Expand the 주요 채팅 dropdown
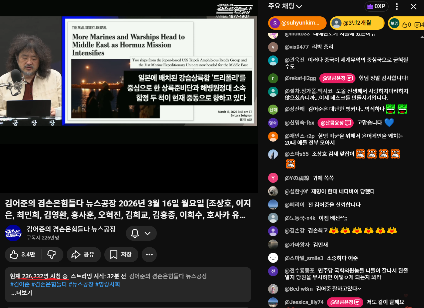The width and height of the screenshot is (424, 308). tap(285, 6)
